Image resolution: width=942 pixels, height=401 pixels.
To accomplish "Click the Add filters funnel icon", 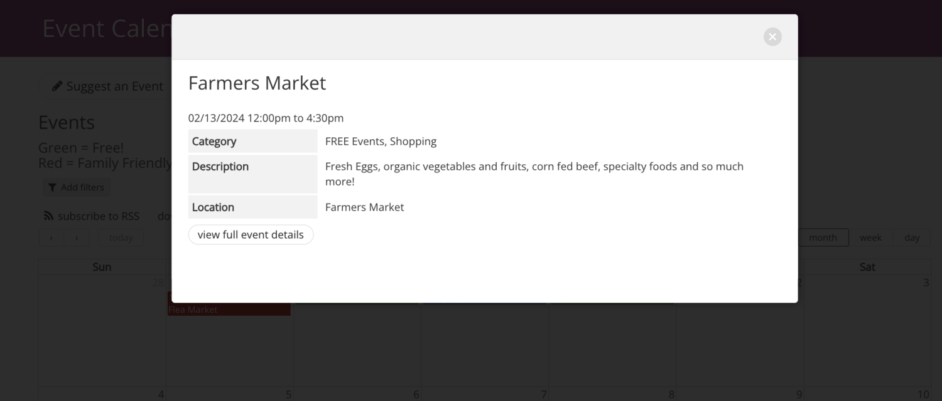I will pyautogui.click(x=53, y=187).
